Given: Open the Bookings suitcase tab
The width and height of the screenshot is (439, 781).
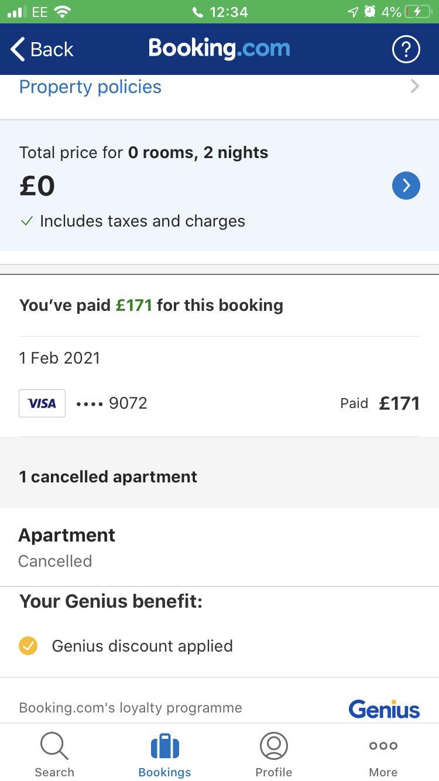Looking at the screenshot, I should [x=164, y=746].
